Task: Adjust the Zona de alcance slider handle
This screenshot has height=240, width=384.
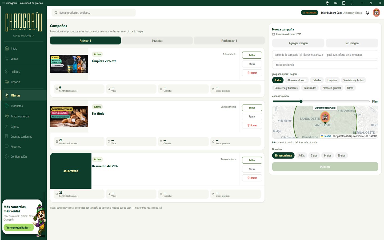Action: pos(301,101)
